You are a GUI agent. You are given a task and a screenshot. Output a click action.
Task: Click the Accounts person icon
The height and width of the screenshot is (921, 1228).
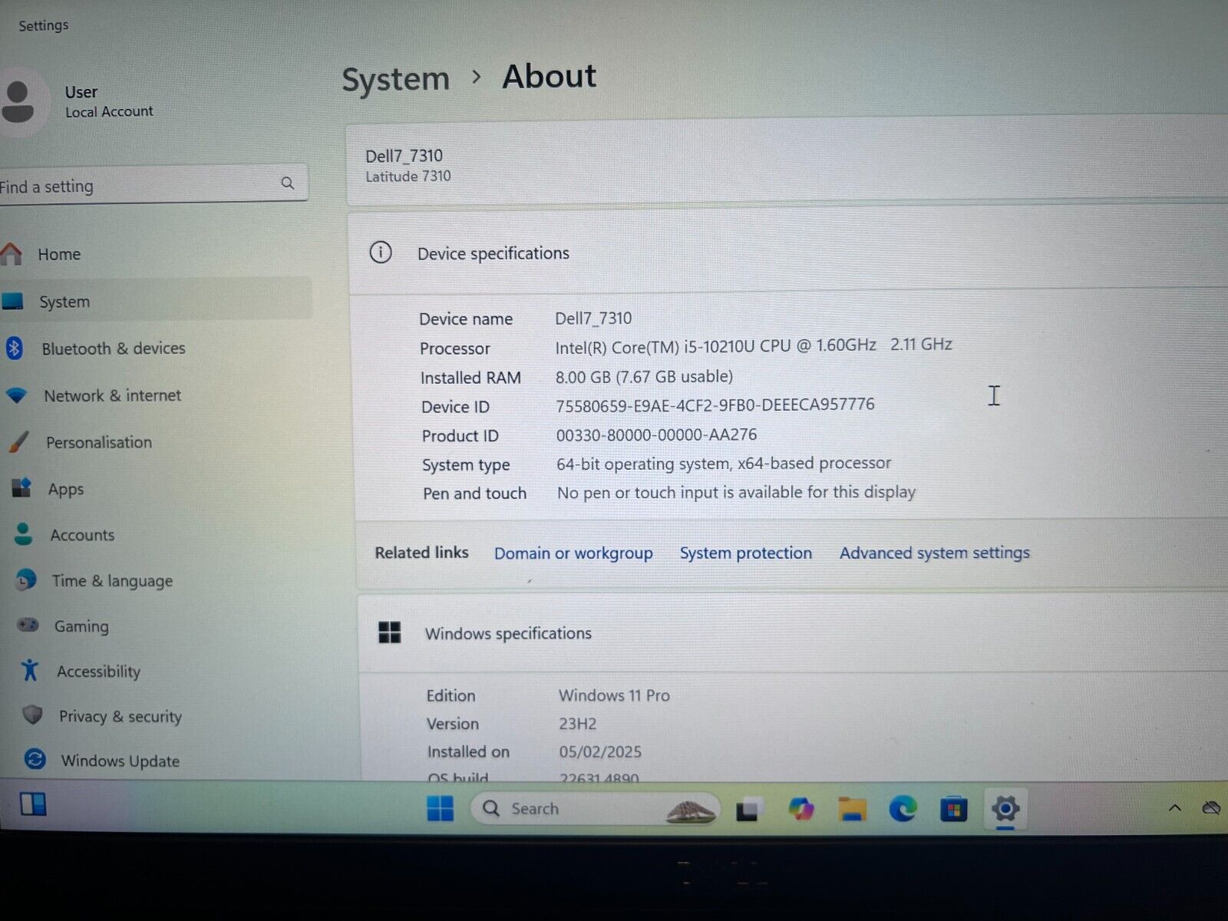tap(24, 534)
